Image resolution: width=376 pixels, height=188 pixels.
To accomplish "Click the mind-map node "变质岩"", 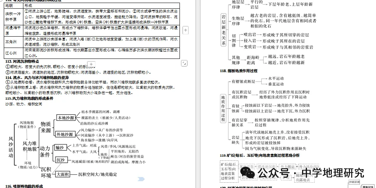I will (x=250, y=47).
